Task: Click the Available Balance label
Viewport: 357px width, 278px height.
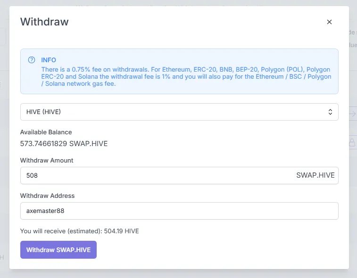Action: [46, 132]
